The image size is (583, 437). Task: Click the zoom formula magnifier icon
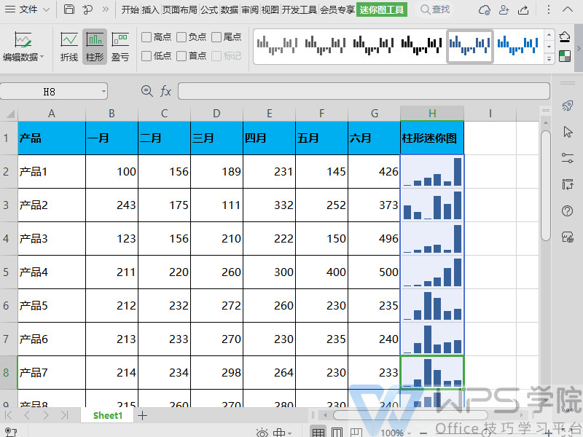(147, 91)
